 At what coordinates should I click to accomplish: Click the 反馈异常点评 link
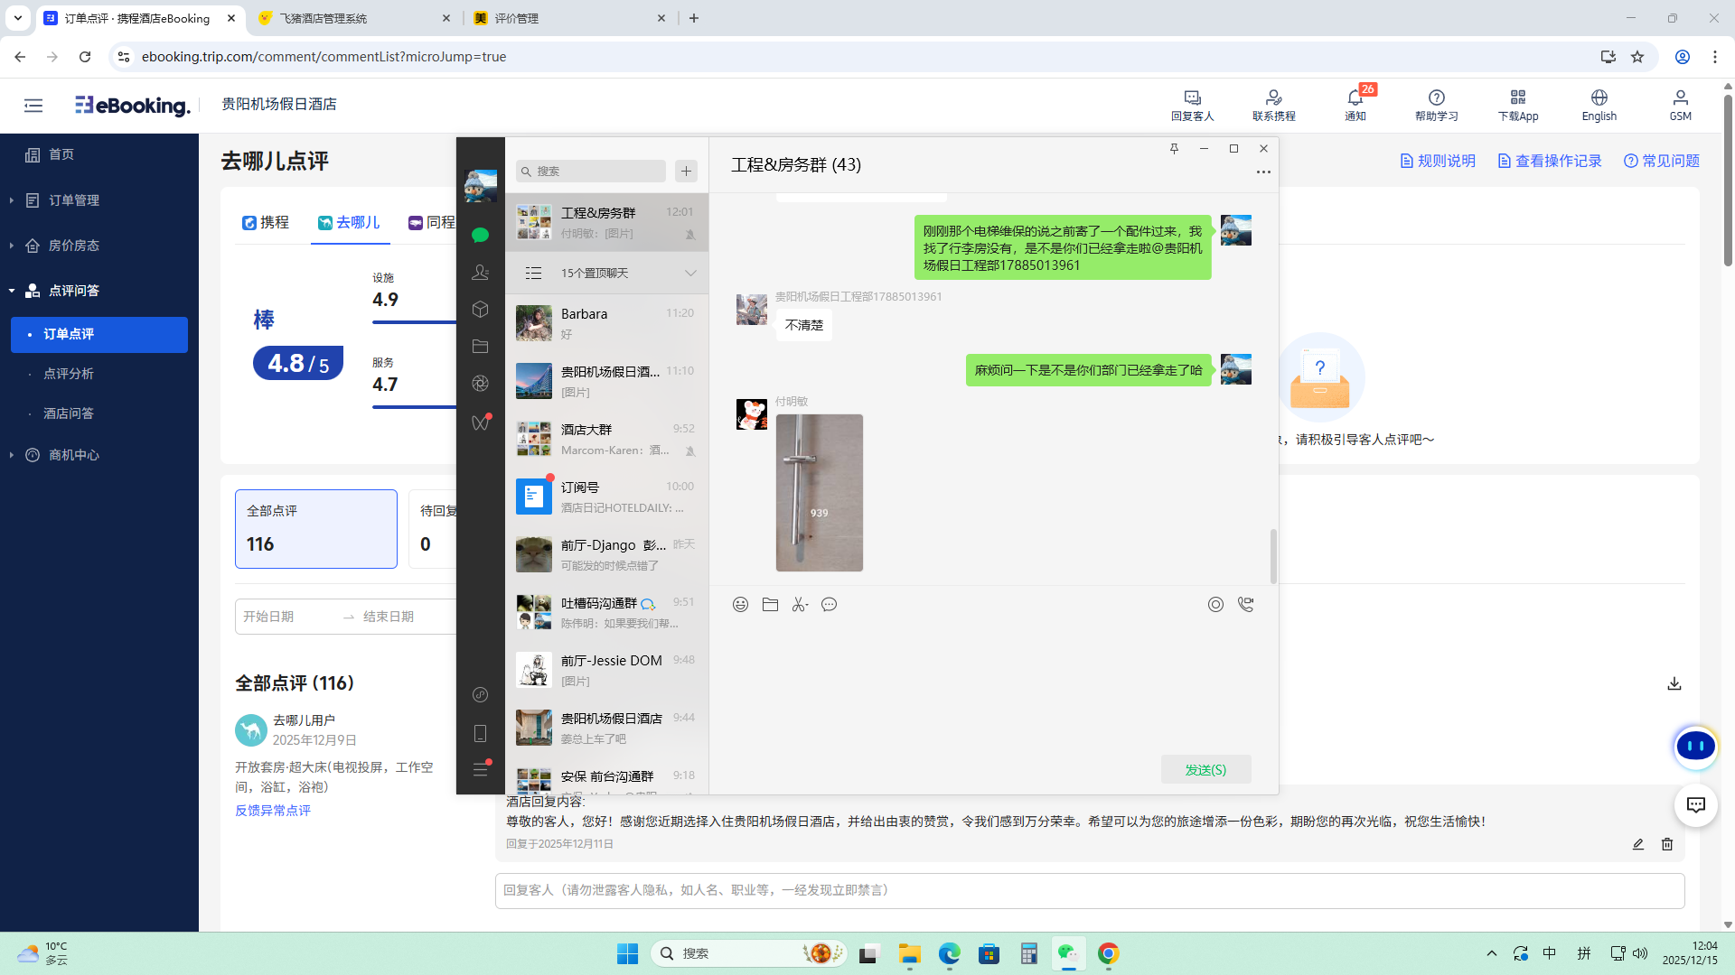click(x=273, y=811)
